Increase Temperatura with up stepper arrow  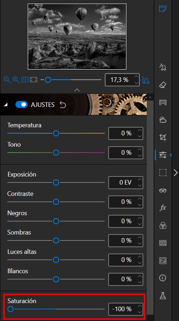pyautogui.click(x=140, y=130)
